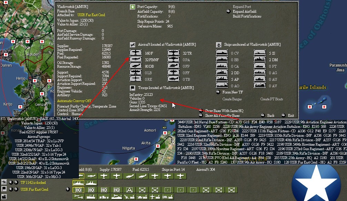
Task: Open the 5 AP transport ship list
Action: pos(222,79)
